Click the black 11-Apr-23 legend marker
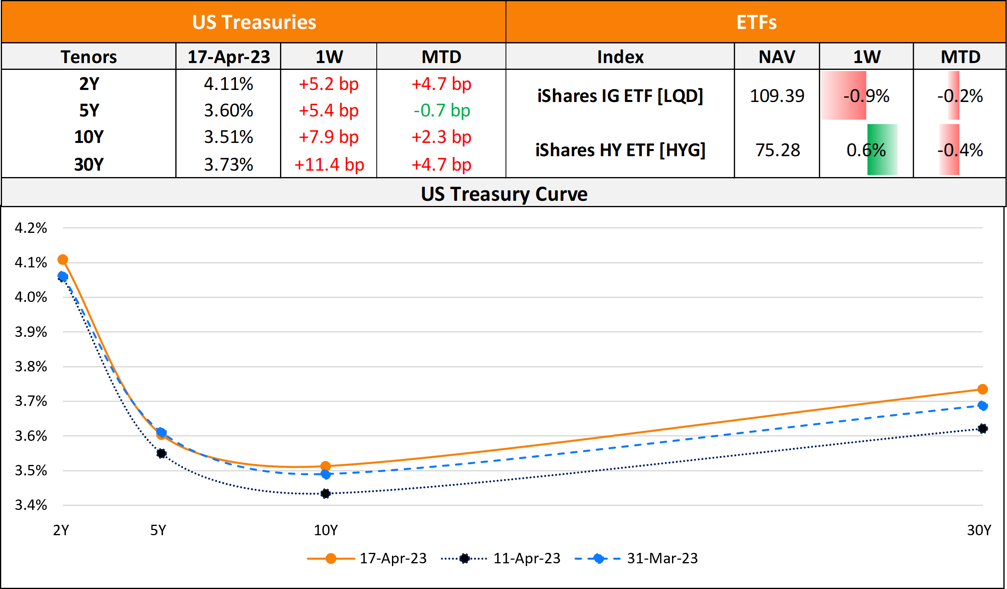The image size is (1007, 589). (464, 558)
